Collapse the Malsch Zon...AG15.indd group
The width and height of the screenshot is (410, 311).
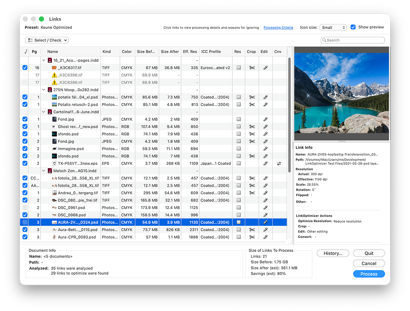44,170
